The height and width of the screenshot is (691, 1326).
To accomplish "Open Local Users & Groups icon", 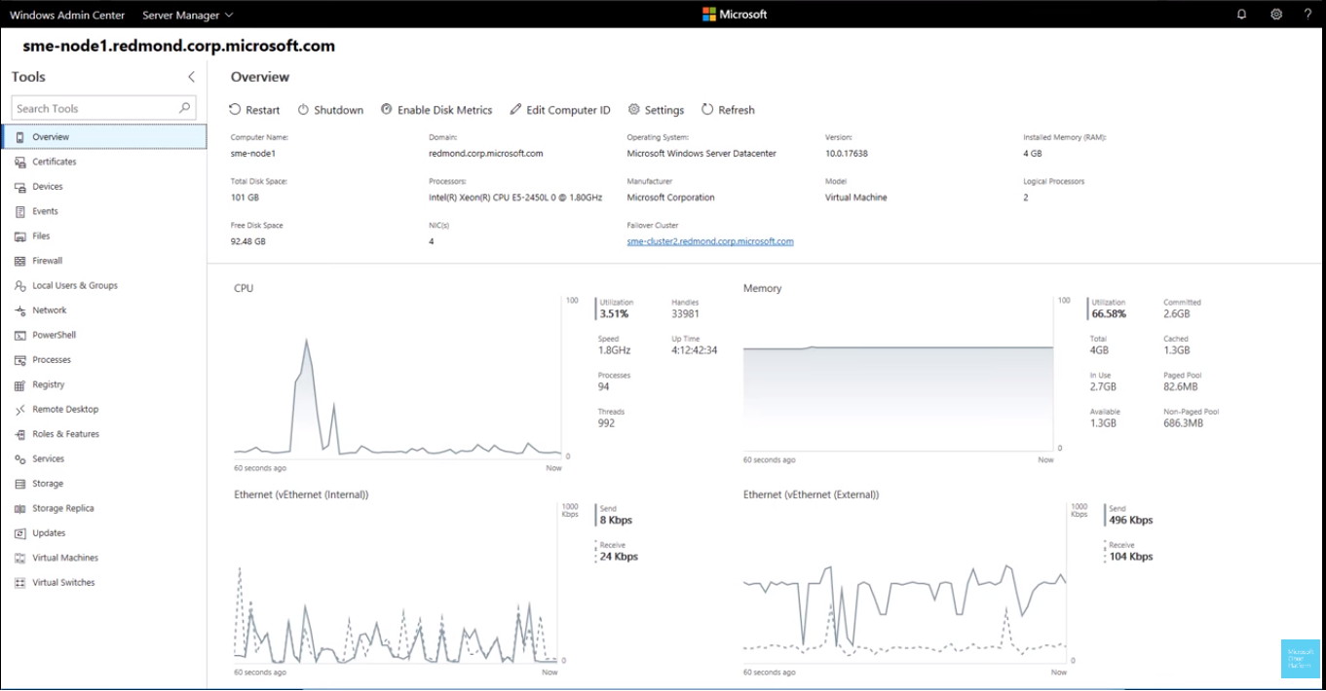I will coord(20,286).
